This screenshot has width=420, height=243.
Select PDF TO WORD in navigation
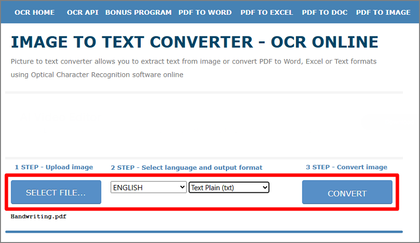(205, 12)
